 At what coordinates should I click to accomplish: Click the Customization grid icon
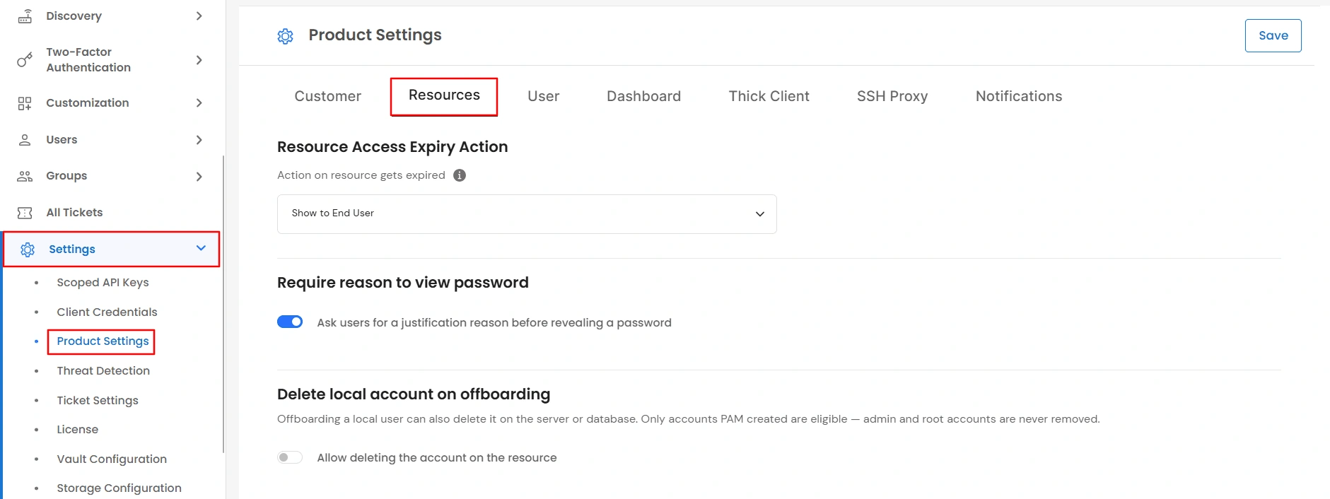click(x=25, y=103)
